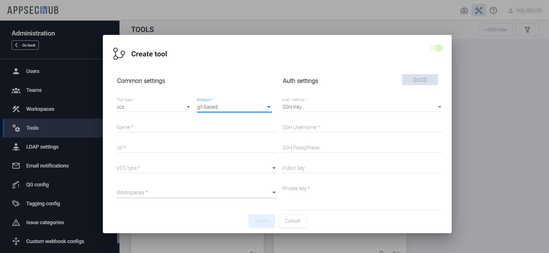Expand the Tool type dropdown
The image size is (549, 253).
154,107
